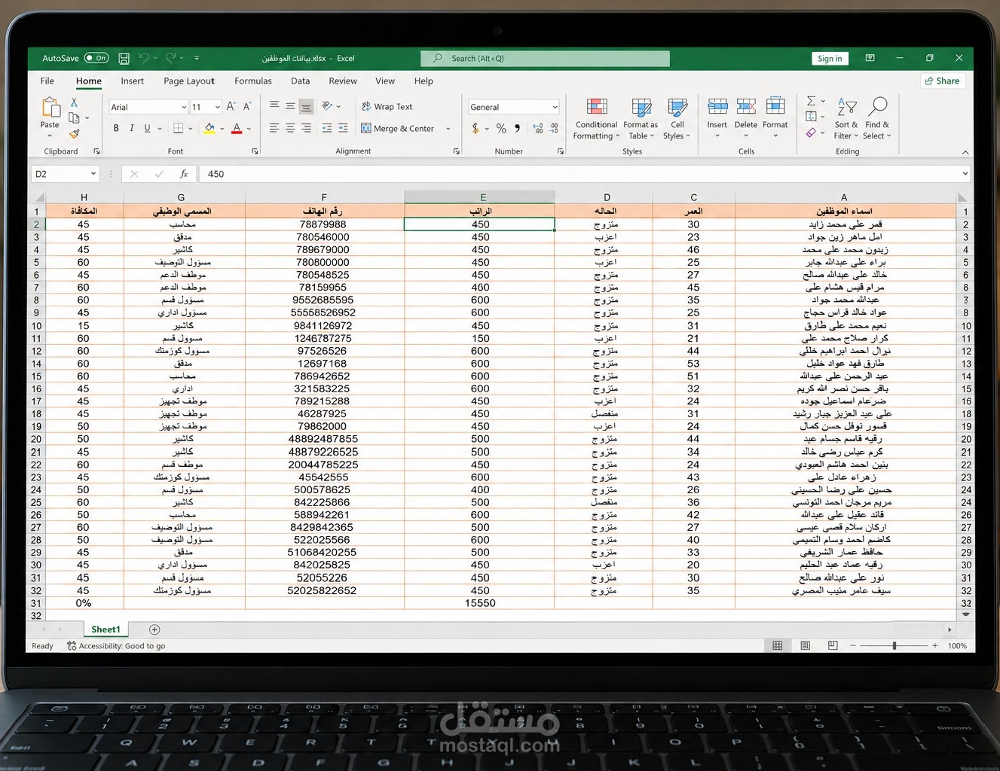The image size is (1000, 771).
Task: Open Cell Styles dropdown
Action: click(677, 119)
